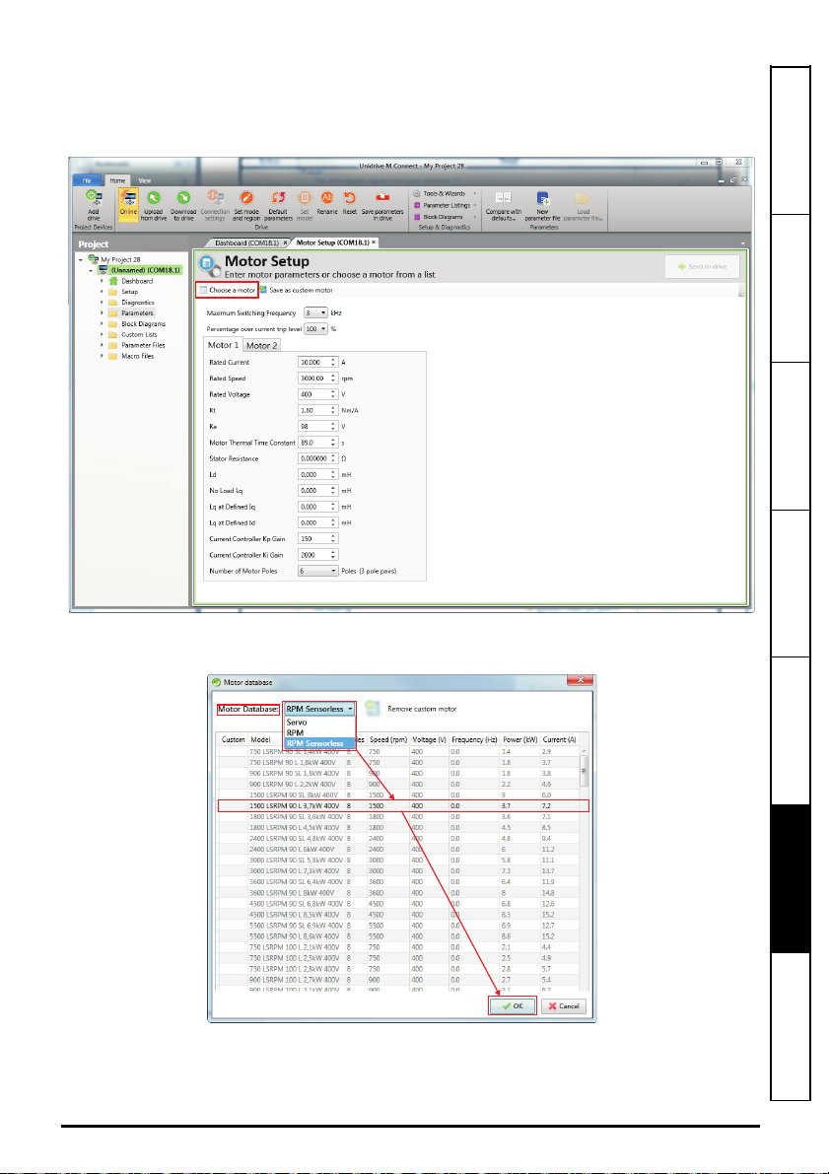
Task: Expand the Diagnostics folder in tree
Action: click(102, 303)
